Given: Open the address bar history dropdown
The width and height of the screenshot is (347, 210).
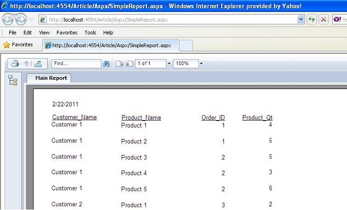Looking at the screenshot, I should point(300,20).
